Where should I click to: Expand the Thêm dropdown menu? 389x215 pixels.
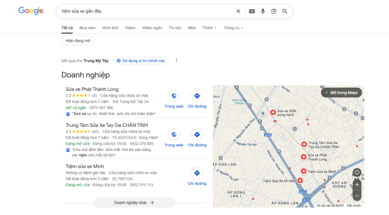click(x=210, y=27)
